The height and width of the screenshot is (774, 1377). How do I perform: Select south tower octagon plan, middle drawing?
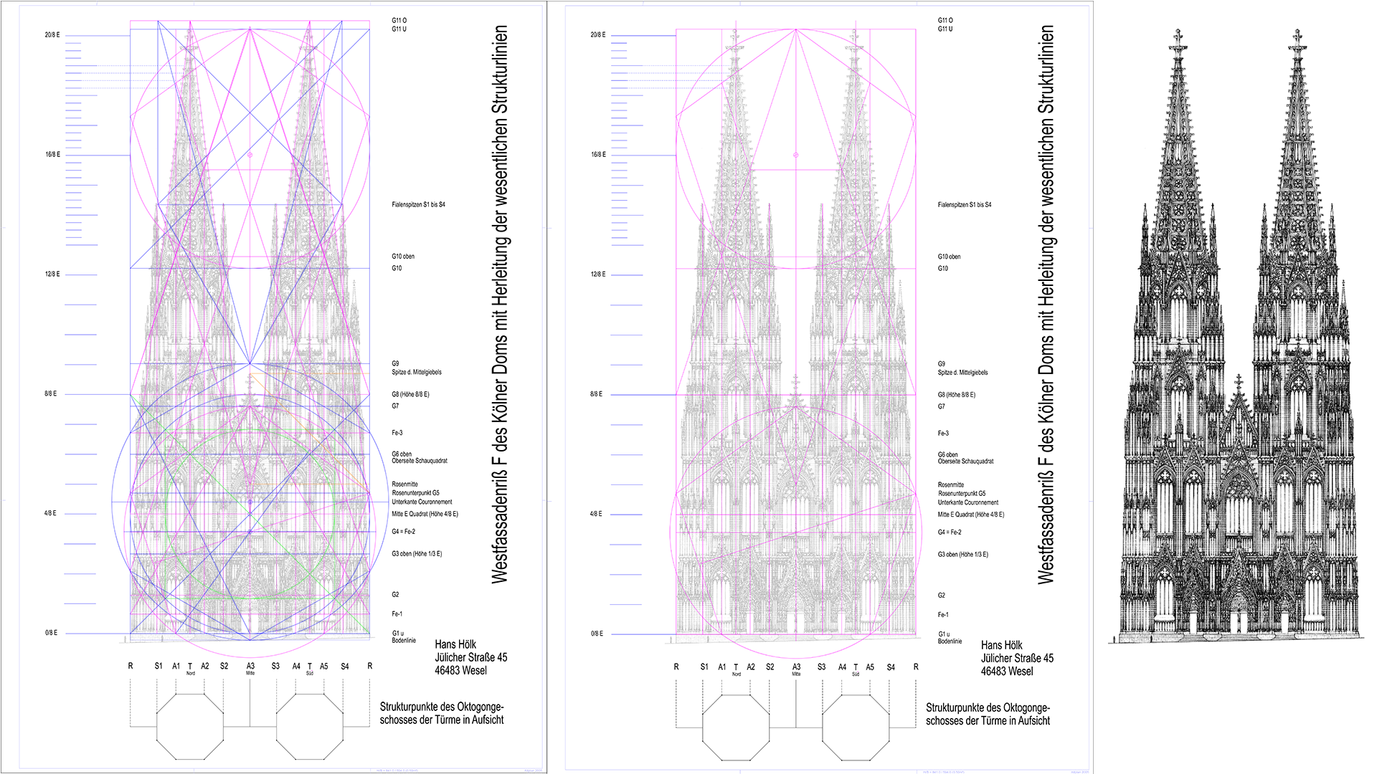(x=856, y=727)
